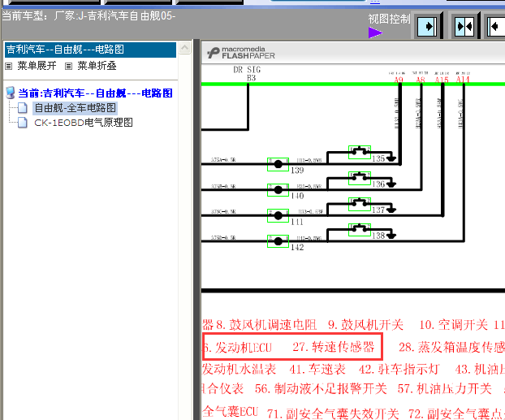Click legend entry 27. 转速传感器
This screenshot has width=505, height=420.
(334, 347)
